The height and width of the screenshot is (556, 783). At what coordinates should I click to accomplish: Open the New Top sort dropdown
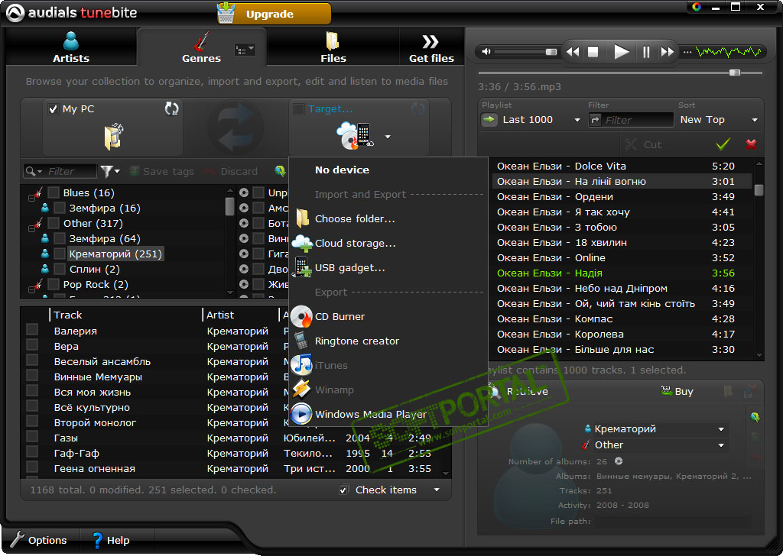coord(755,120)
